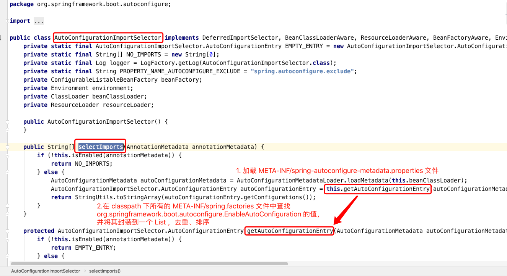Collapse the else block via gutter fold marker

click(x=8, y=172)
